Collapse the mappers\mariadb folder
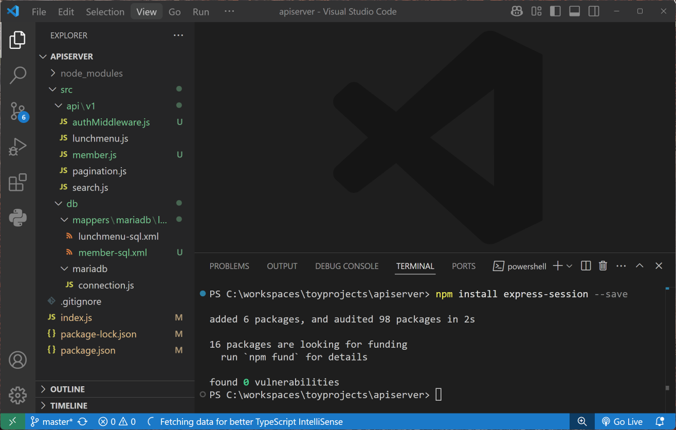Viewport: 676px width, 430px height. pyautogui.click(x=115, y=220)
